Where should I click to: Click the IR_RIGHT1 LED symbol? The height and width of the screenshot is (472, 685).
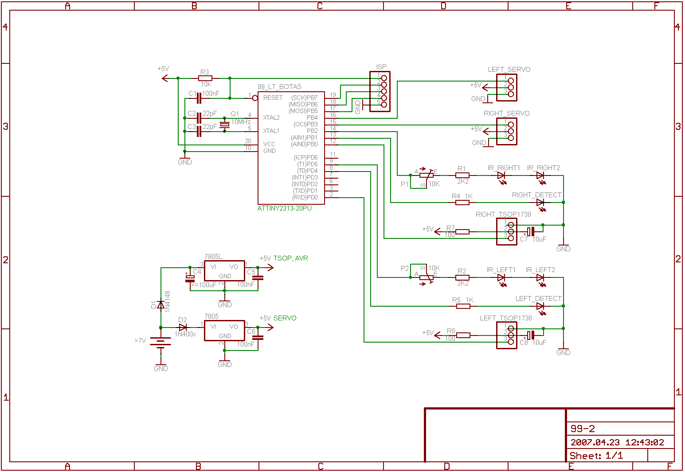(x=501, y=176)
